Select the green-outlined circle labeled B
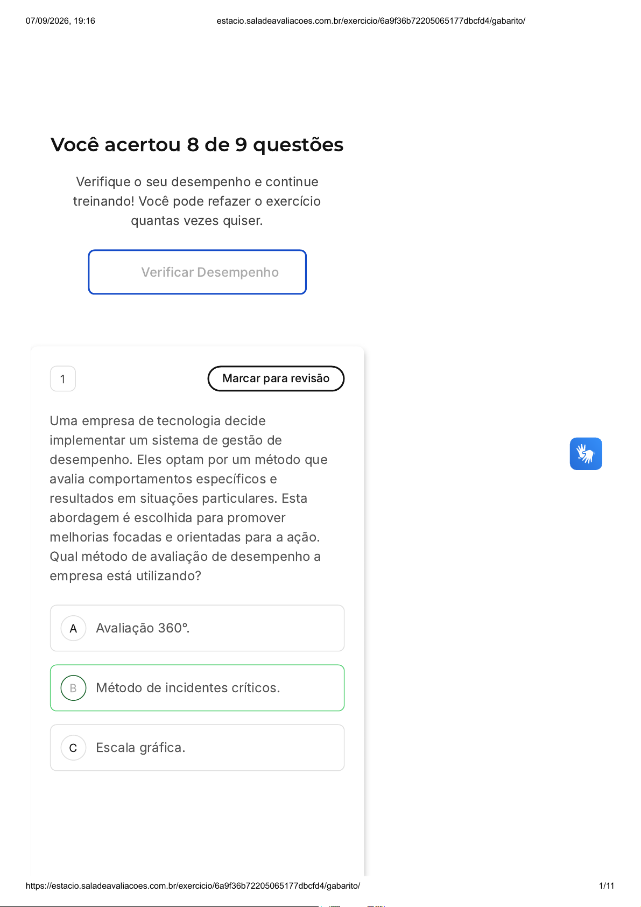 click(74, 688)
